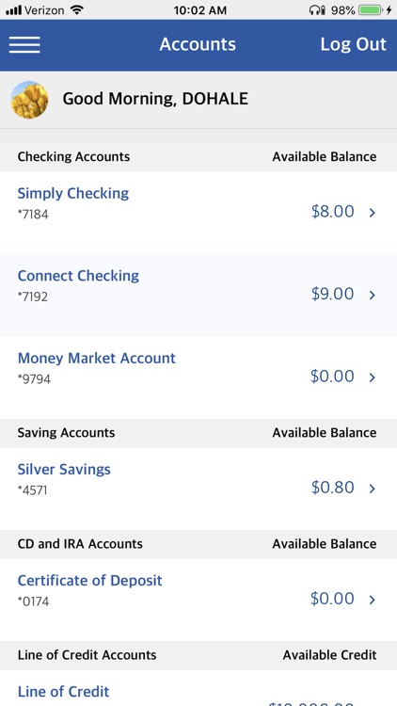Tap the Silver Savings chevron arrow
397x706 pixels.
click(x=373, y=489)
